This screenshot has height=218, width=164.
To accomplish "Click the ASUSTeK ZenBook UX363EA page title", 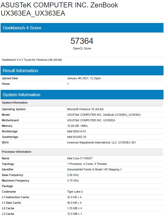I will pos(59,9).
